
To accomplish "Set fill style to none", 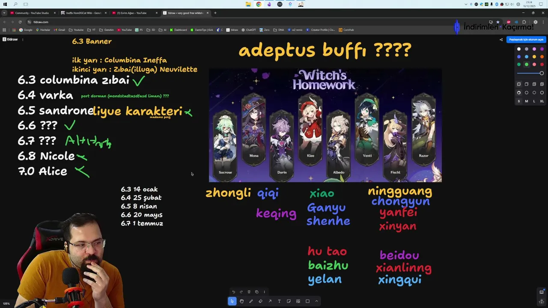I will point(519,84).
